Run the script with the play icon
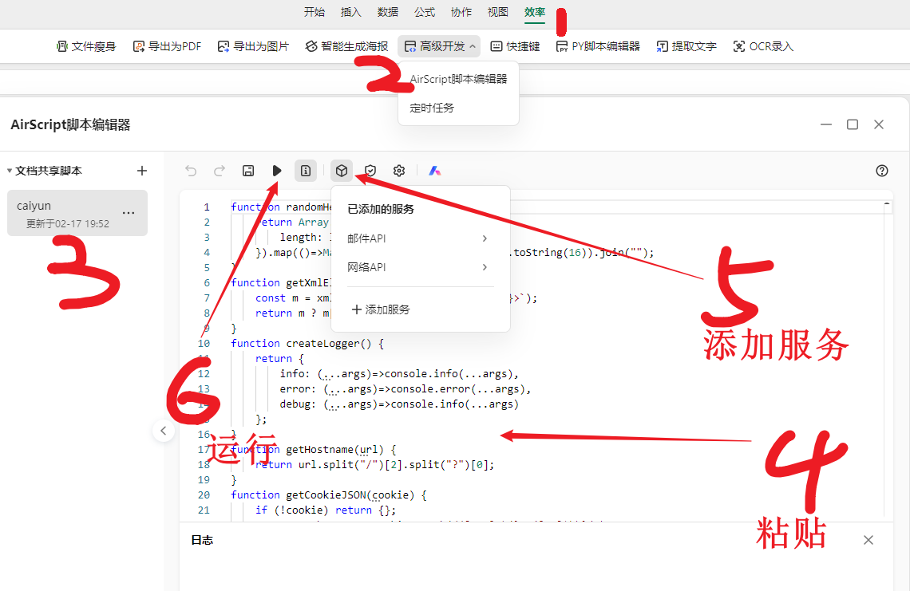Screen dimensions: 910x591 (277, 170)
